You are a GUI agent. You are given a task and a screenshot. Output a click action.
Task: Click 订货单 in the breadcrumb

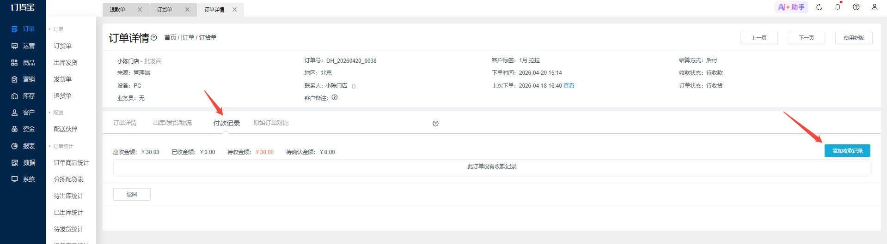tap(208, 37)
